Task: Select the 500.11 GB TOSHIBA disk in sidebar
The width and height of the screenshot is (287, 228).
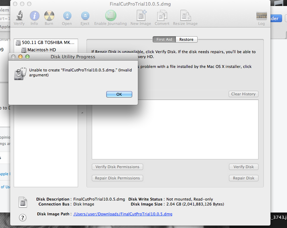Action: click(46, 43)
